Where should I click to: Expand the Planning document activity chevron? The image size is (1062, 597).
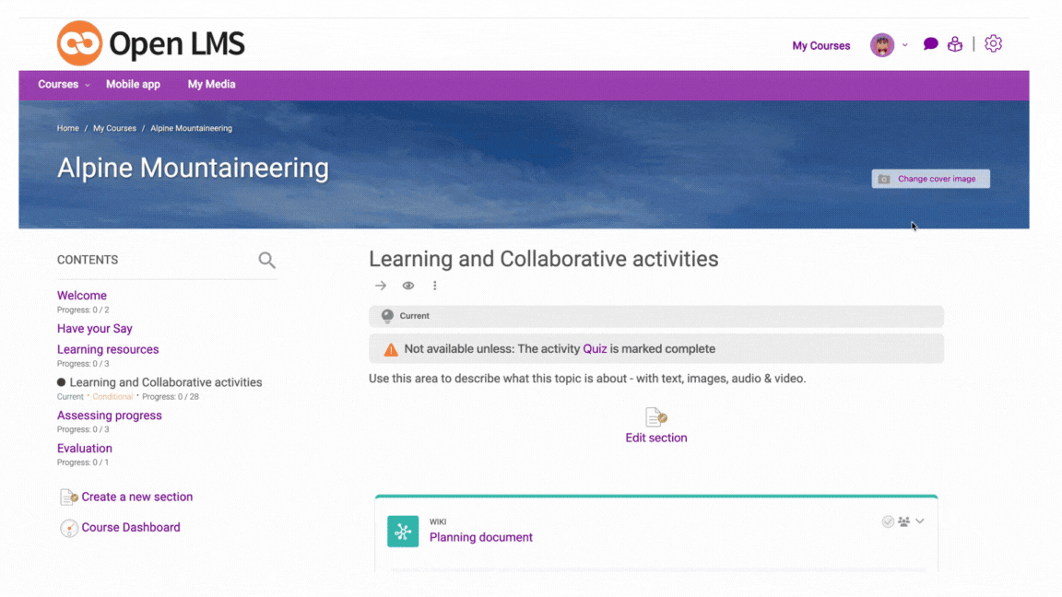(919, 521)
